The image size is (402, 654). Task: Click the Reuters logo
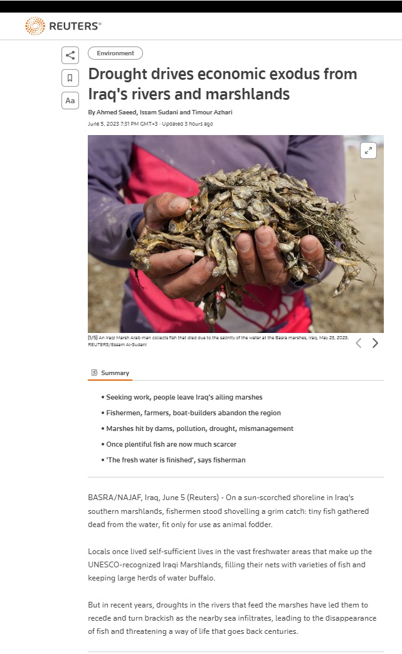coord(63,26)
